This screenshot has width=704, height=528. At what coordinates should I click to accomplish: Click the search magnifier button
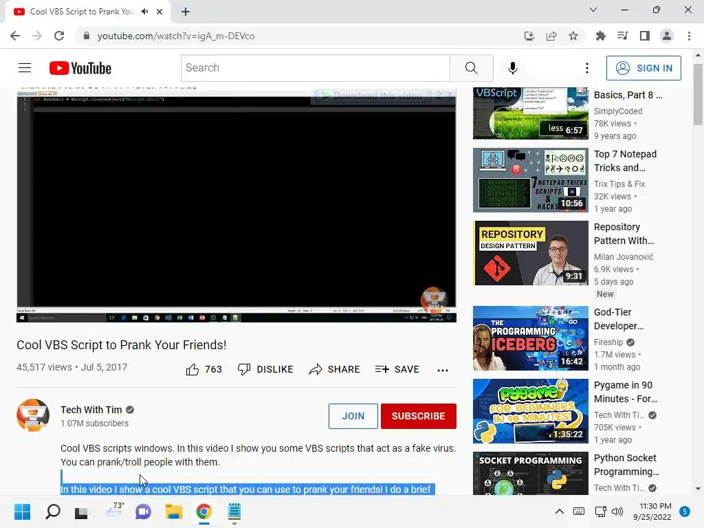click(x=472, y=68)
